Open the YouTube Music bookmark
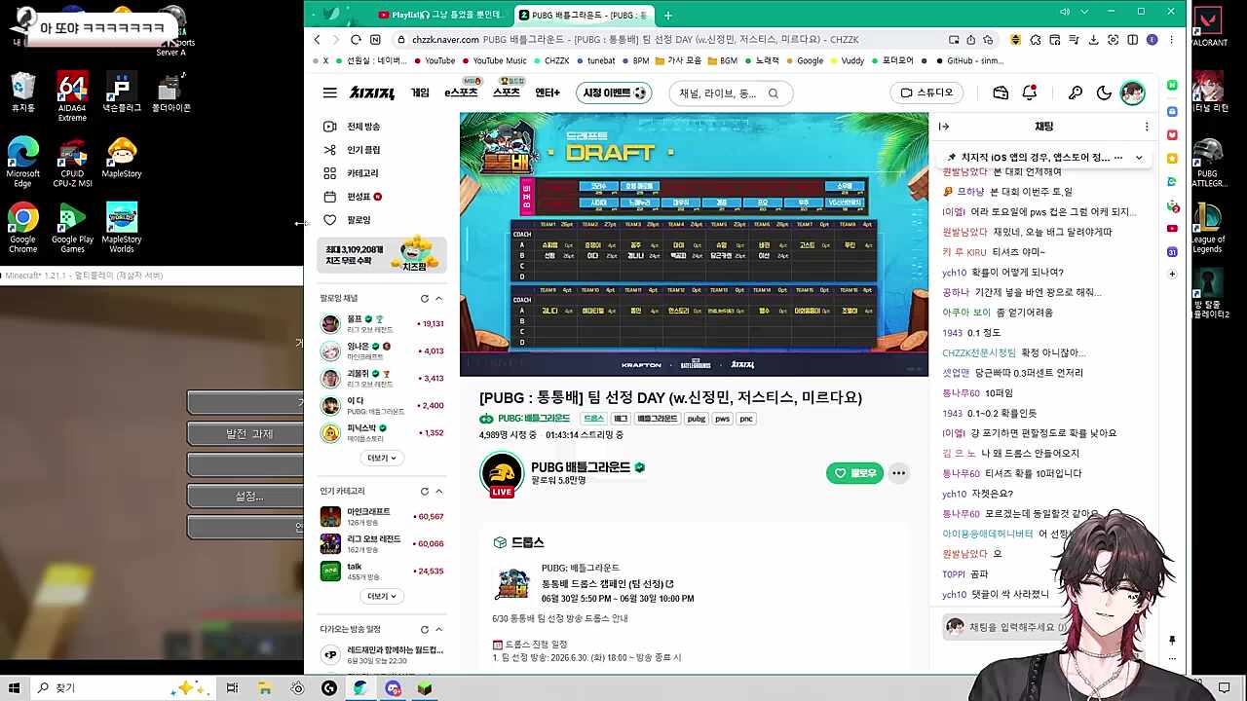1247x701 pixels. tap(493, 60)
